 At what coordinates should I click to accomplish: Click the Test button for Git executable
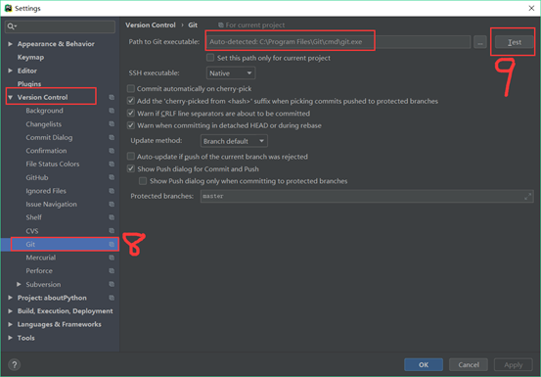(x=515, y=42)
